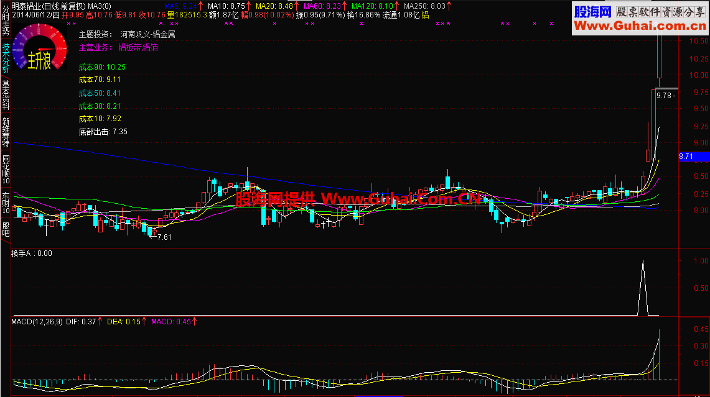
Task: Click the latest tall red candlestick
Action: [659, 56]
